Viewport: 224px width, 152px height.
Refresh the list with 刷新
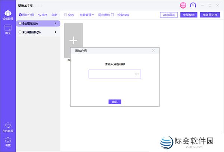(x=54, y=15)
